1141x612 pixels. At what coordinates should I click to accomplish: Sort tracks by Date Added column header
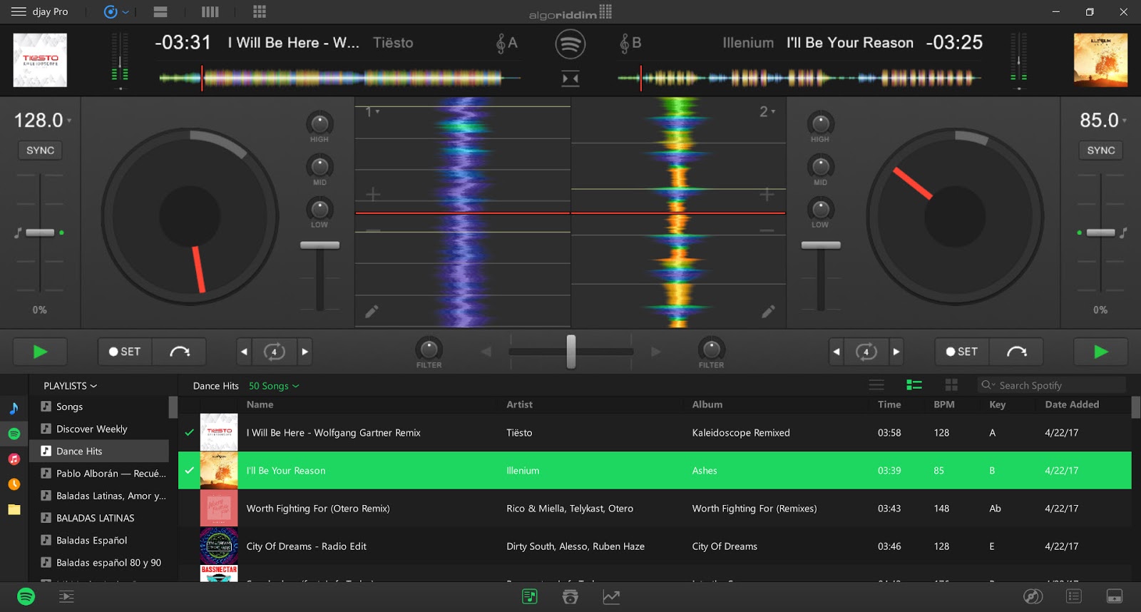point(1072,404)
